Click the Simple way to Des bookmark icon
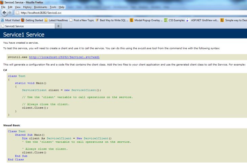Image resolution: width=247 pixels, height=163 pixels. [x=222, y=20]
